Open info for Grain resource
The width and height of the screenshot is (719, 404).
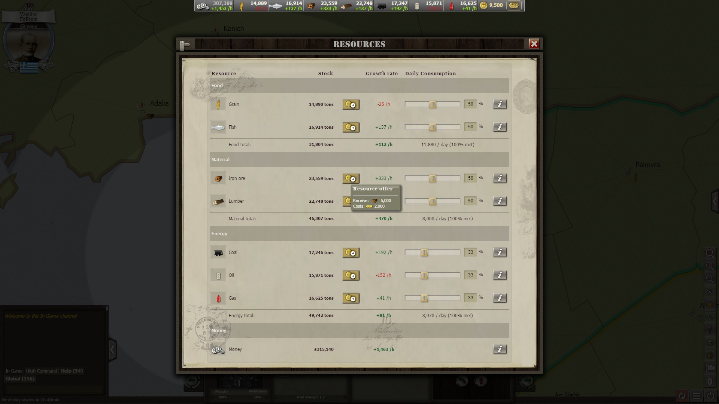tap(500, 104)
